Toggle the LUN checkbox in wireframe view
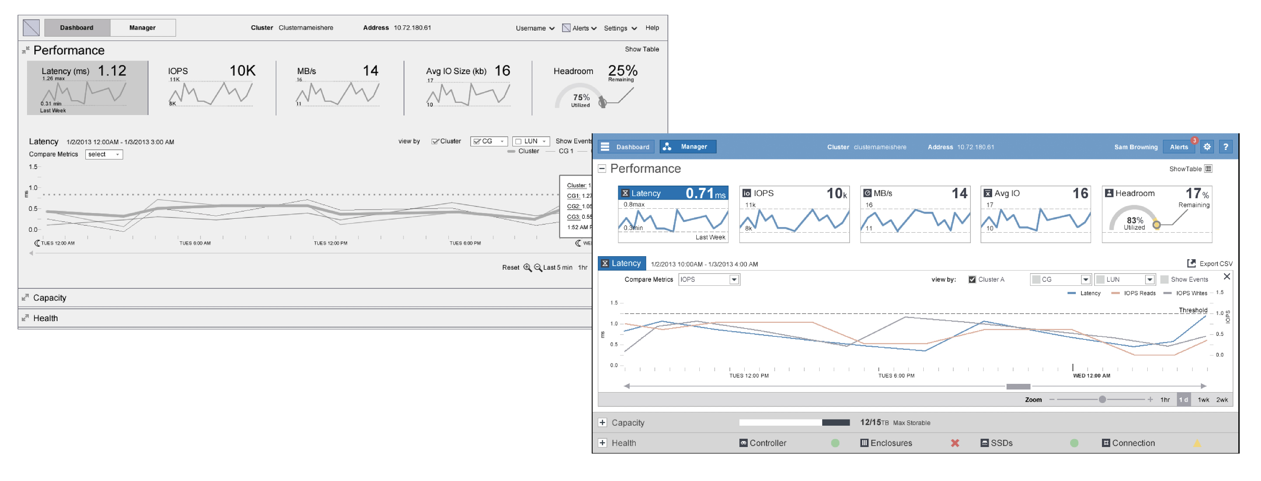This screenshot has height=481, width=1261. click(519, 142)
